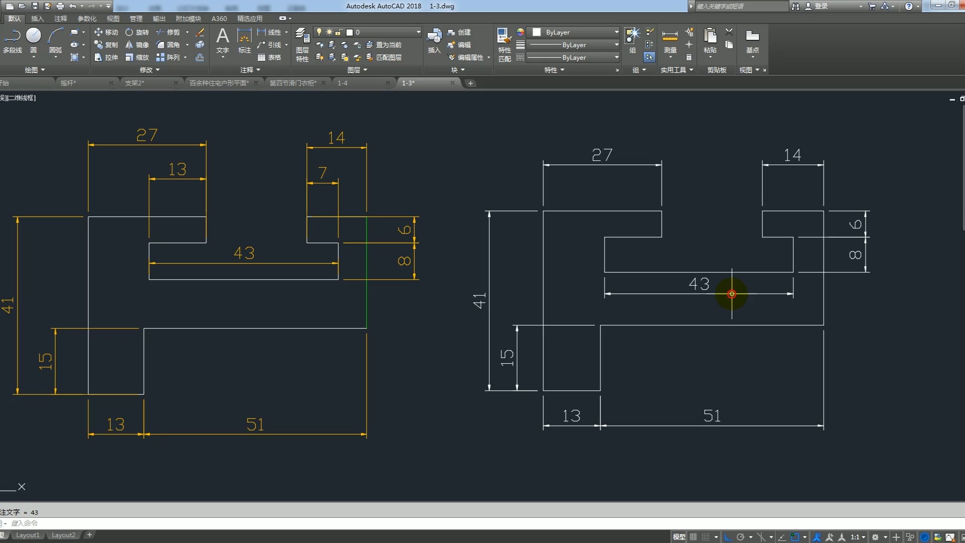Viewport: 965px width, 543px height.
Task: Open Match Properties (特性匹配) tool
Action: [x=504, y=45]
